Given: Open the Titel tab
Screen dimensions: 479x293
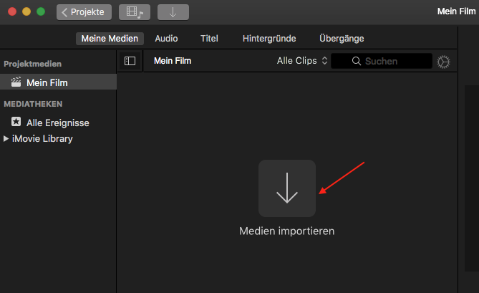Looking at the screenshot, I should [x=209, y=39].
